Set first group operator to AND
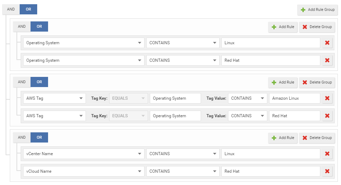Screen dimensions: 341x185 [x=22, y=27]
